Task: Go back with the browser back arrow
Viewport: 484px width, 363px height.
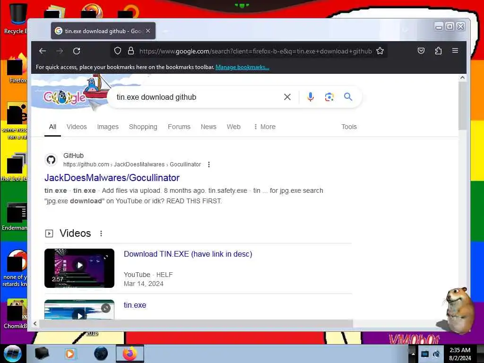Action: point(43,51)
